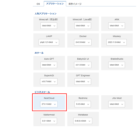138x128 pixels.
Task: Click the AIツール section heading
Action: tap(39, 53)
